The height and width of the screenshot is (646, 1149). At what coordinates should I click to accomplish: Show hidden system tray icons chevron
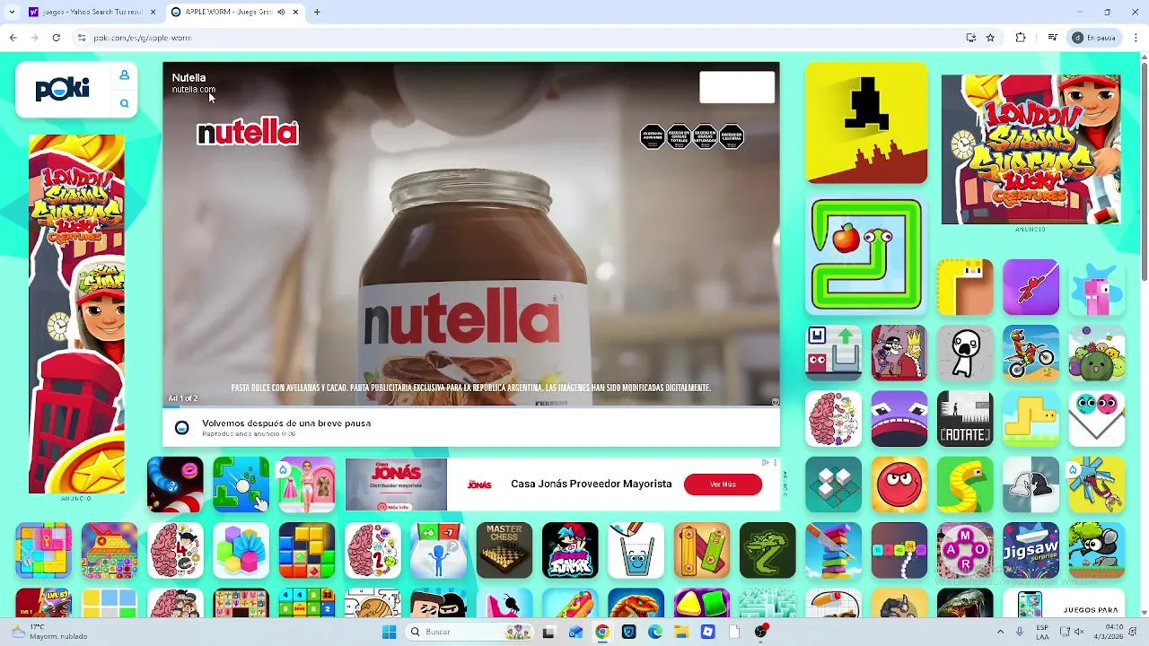[x=1001, y=632]
